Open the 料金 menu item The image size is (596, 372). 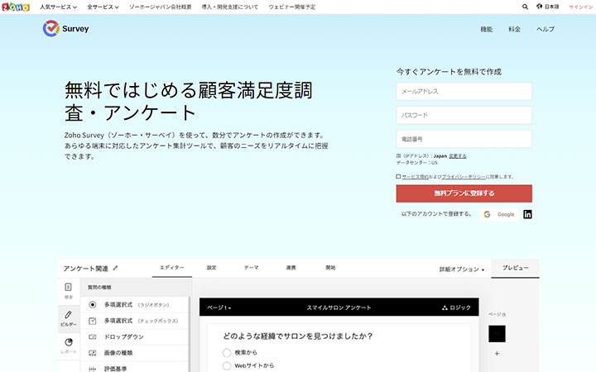coord(514,29)
